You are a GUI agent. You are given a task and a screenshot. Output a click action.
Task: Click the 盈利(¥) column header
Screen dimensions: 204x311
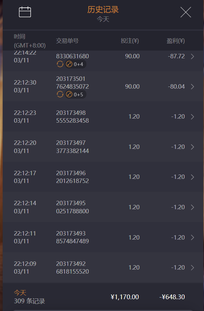[x=175, y=41]
